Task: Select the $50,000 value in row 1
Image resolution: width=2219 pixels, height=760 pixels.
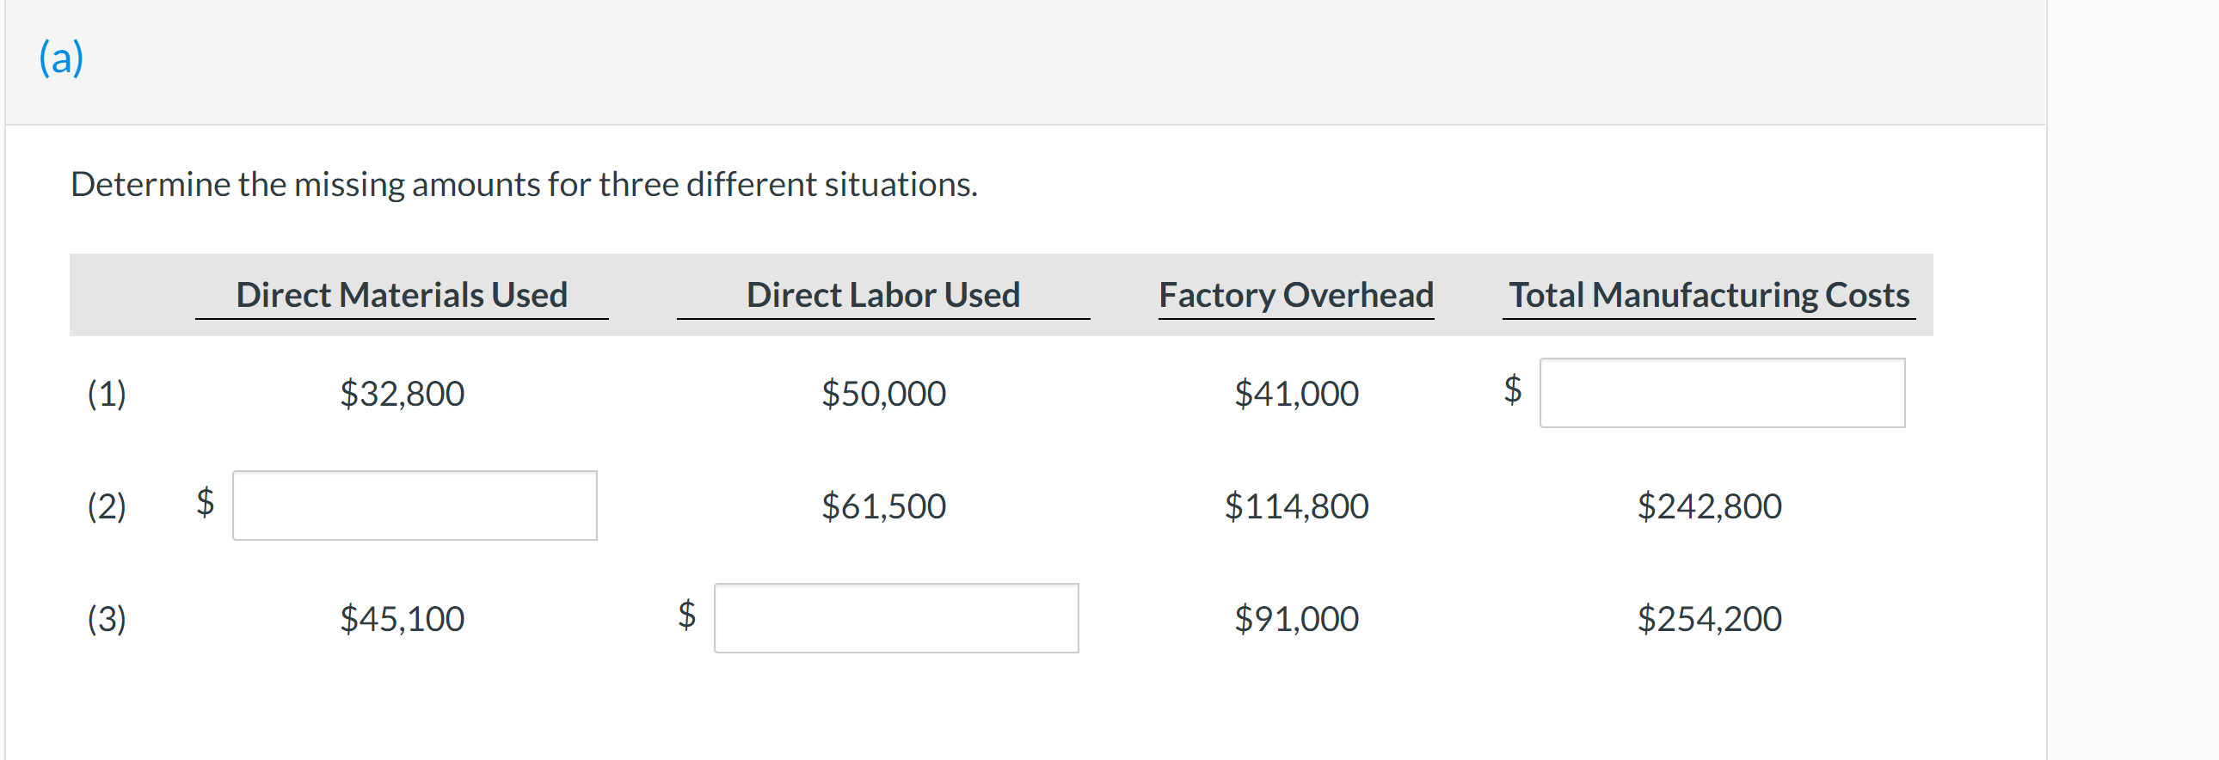Action: 882,394
